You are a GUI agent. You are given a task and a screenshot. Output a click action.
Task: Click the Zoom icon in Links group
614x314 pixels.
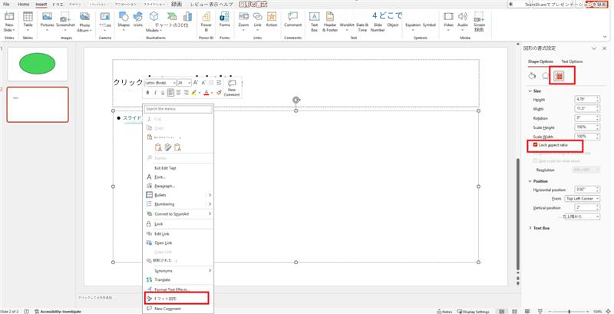(243, 16)
